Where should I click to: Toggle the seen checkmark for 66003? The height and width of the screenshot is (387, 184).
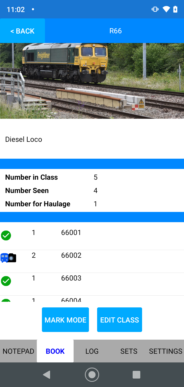pos(6,281)
